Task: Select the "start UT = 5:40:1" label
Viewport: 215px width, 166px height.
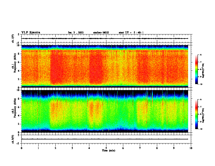Action: point(131,33)
